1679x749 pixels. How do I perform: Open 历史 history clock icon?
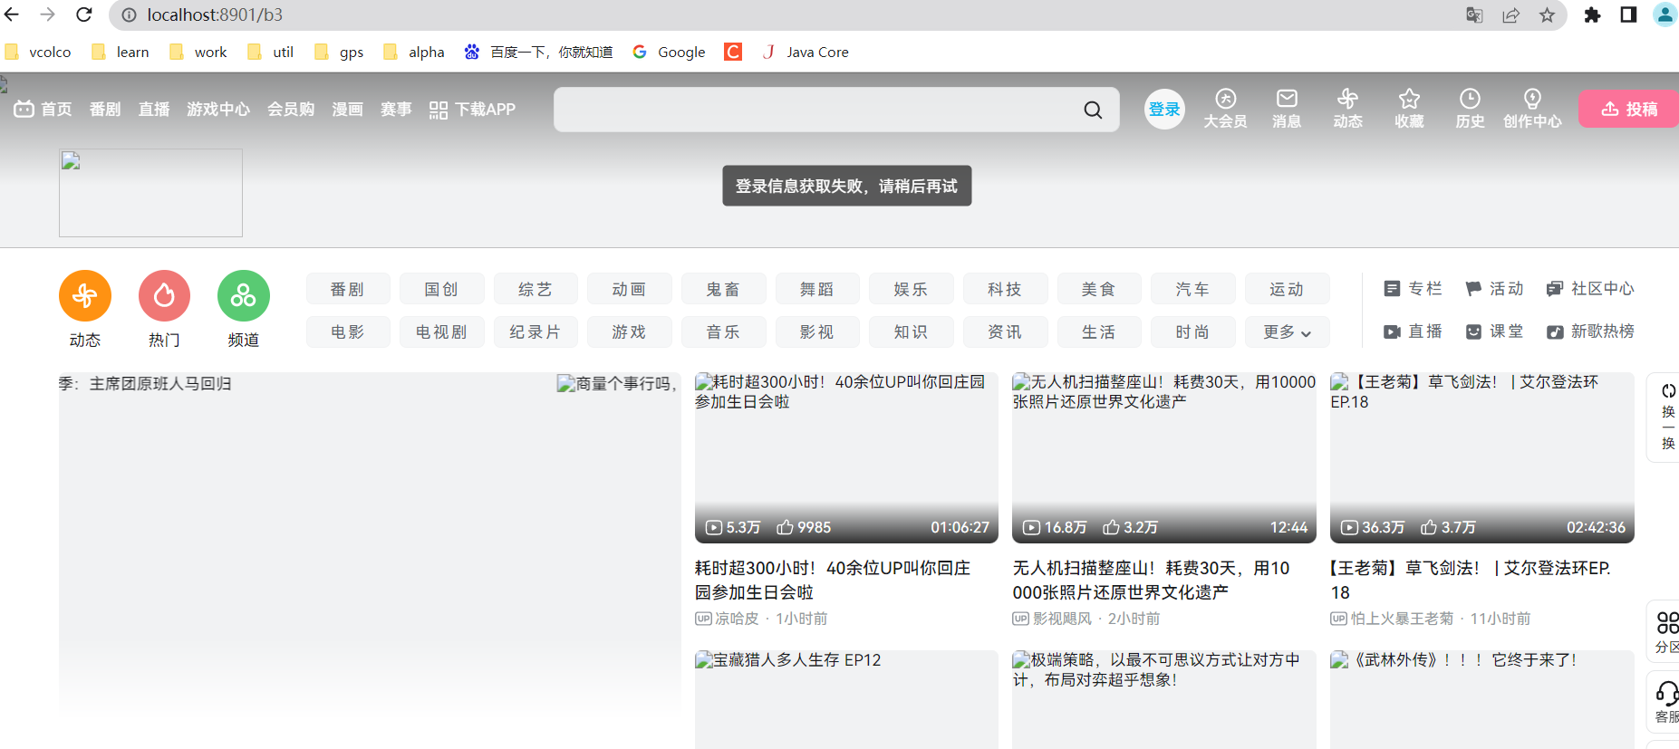click(x=1470, y=99)
